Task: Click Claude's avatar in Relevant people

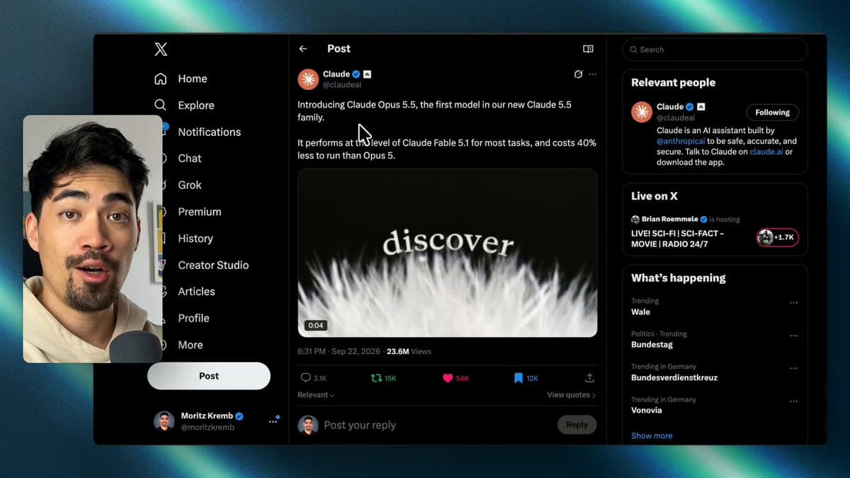Action: pyautogui.click(x=642, y=112)
